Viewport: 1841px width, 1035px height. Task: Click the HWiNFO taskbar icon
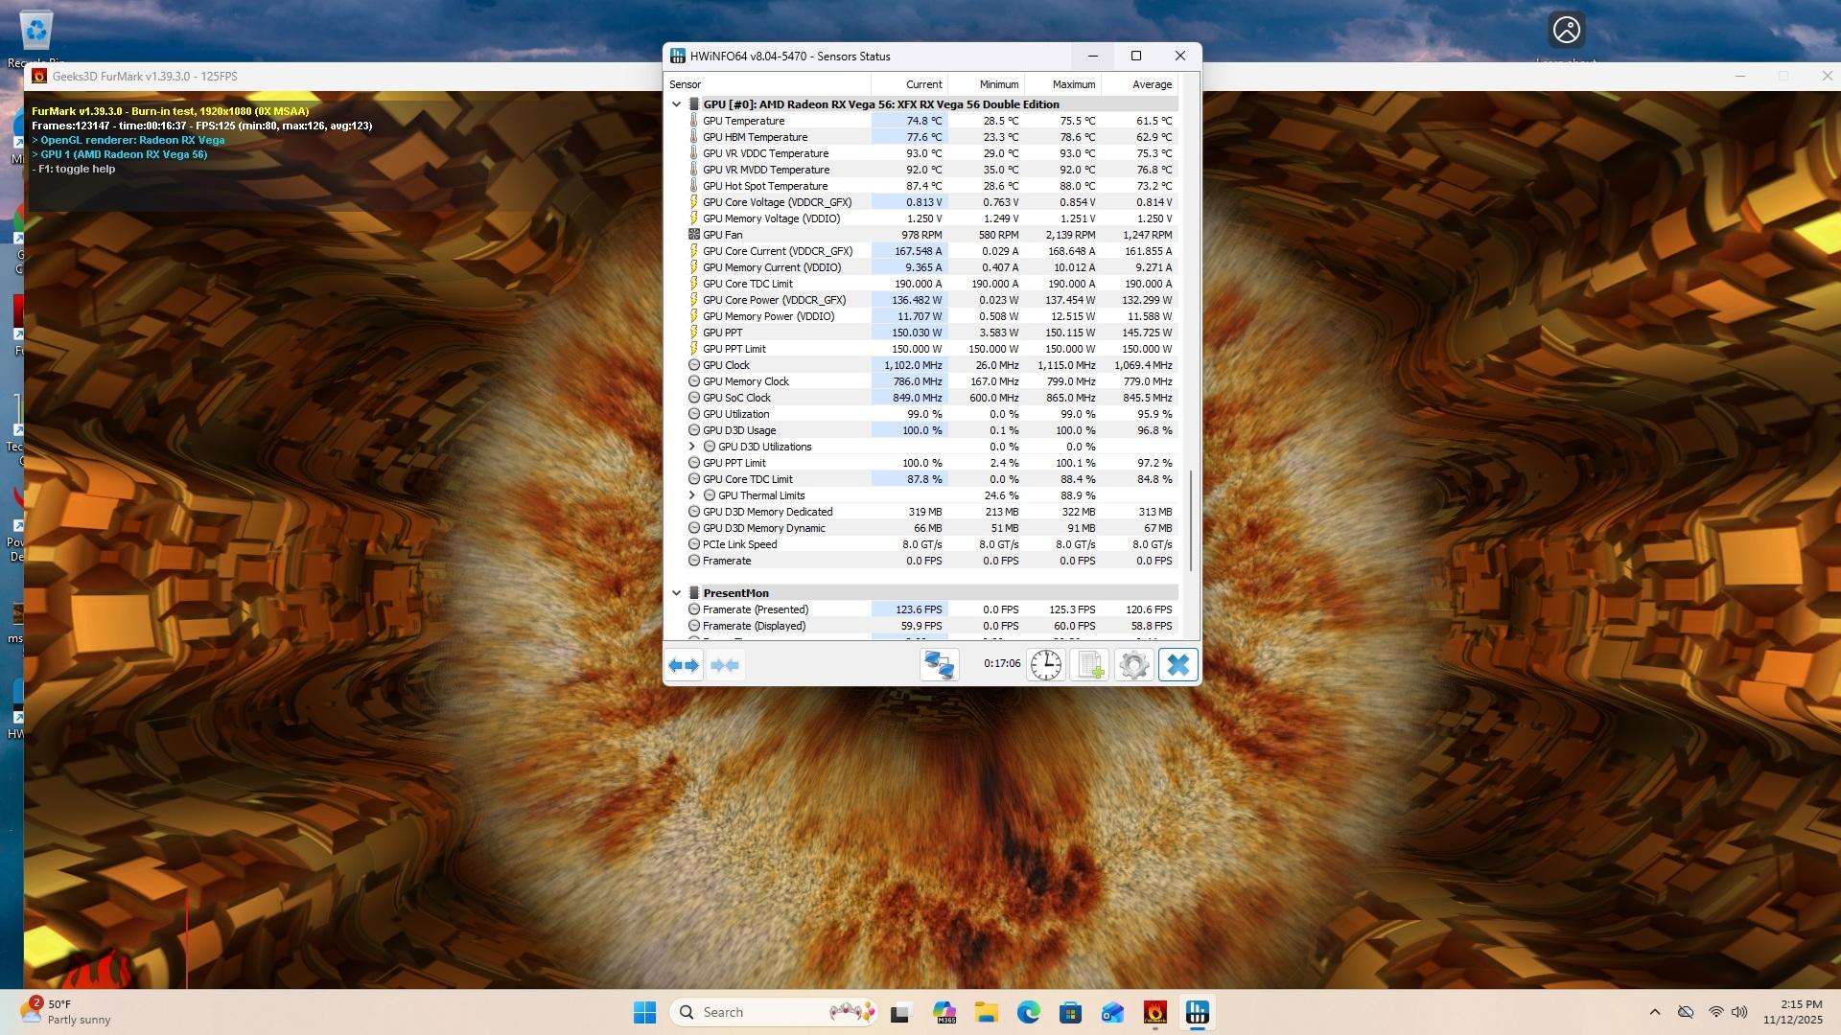point(1198,1012)
